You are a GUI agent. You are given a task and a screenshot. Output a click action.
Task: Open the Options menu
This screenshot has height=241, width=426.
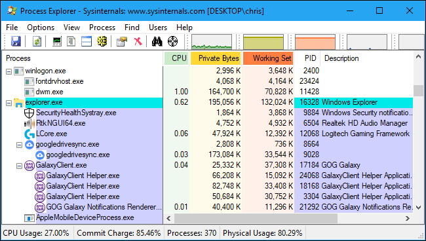(x=41, y=28)
